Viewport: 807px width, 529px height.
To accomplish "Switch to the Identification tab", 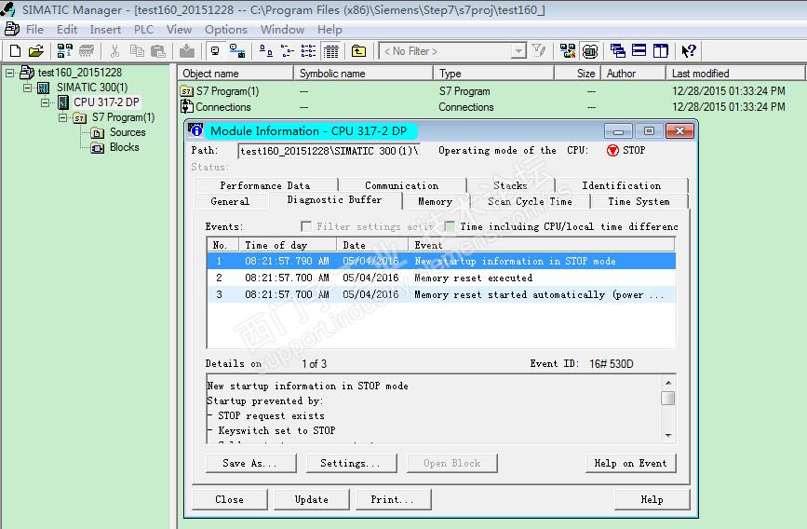I will click(x=621, y=185).
